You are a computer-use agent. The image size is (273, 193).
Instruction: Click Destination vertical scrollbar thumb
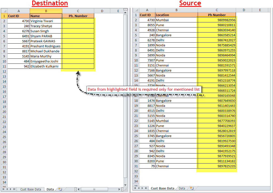tap(125, 96)
